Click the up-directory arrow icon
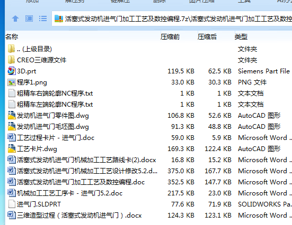The image size is (292, 225). (15, 18)
